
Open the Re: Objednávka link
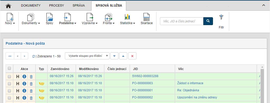coord(188,90)
